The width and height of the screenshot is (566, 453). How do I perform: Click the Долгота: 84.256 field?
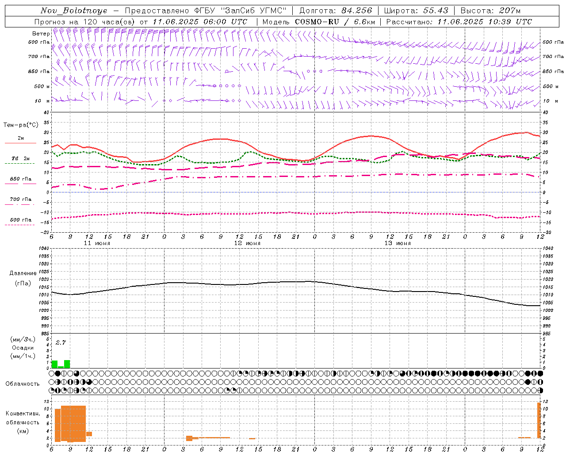tap(336, 11)
